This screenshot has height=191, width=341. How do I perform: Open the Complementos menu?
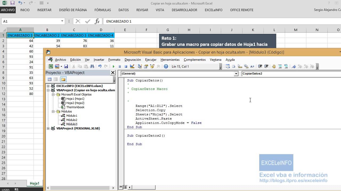195,60
